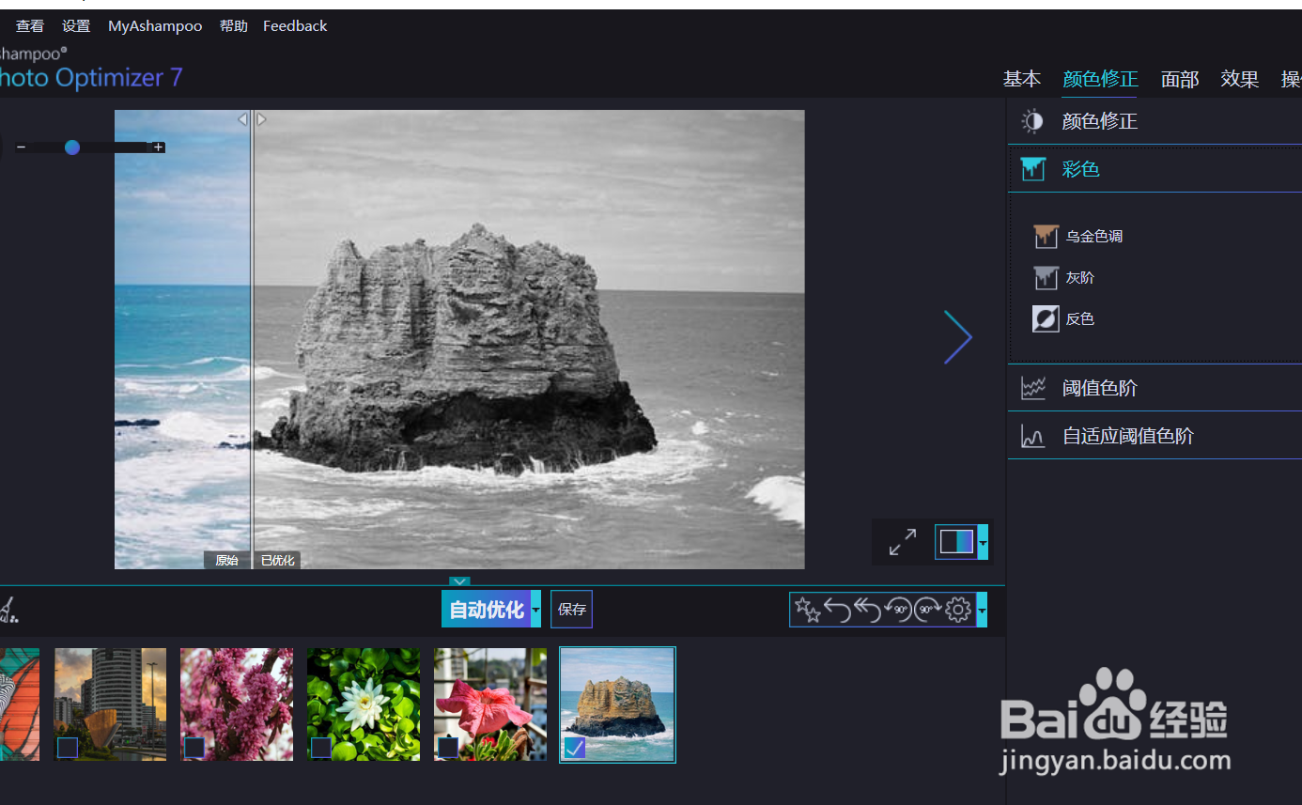1302x805 pixels.
Task: Rotate image 90° counterclockwise
Action: [x=898, y=611]
